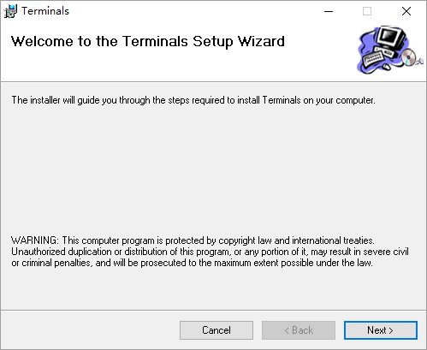Click the Terminals title bar text
The width and height of the screenshot is (427, 350).
[x=45, y=11]
